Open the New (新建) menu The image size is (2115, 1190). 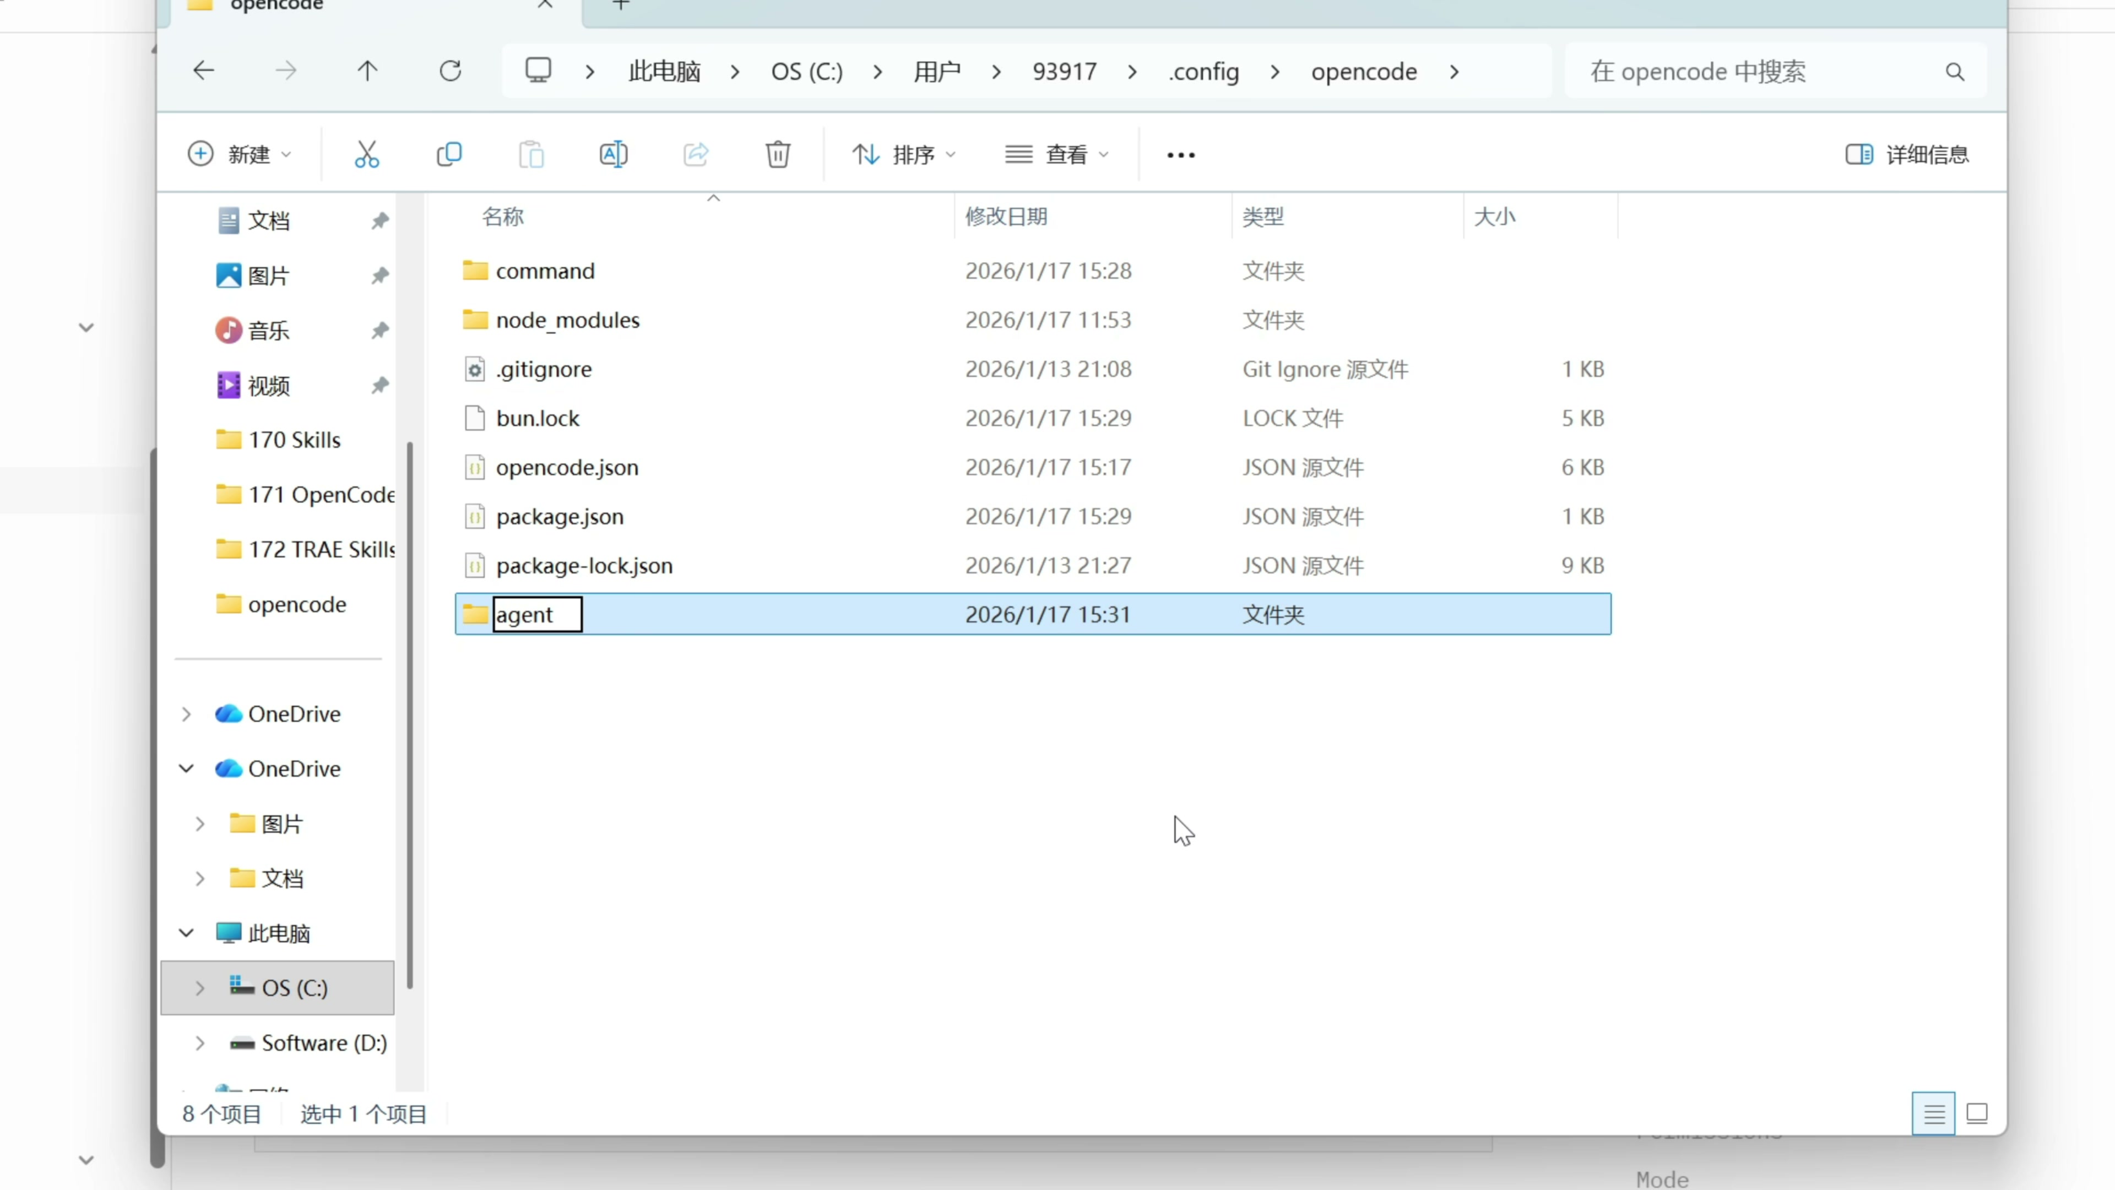coord(239,154)
